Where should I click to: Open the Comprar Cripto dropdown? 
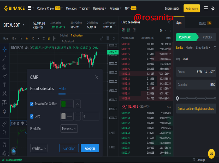50,8
